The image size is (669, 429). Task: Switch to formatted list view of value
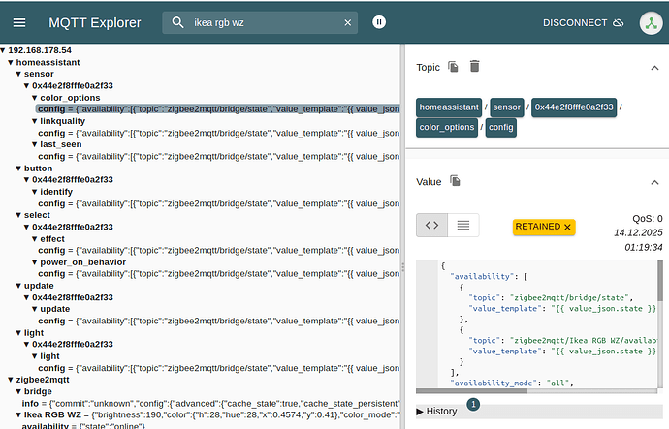pyautogui.click(x=462, y=226)
